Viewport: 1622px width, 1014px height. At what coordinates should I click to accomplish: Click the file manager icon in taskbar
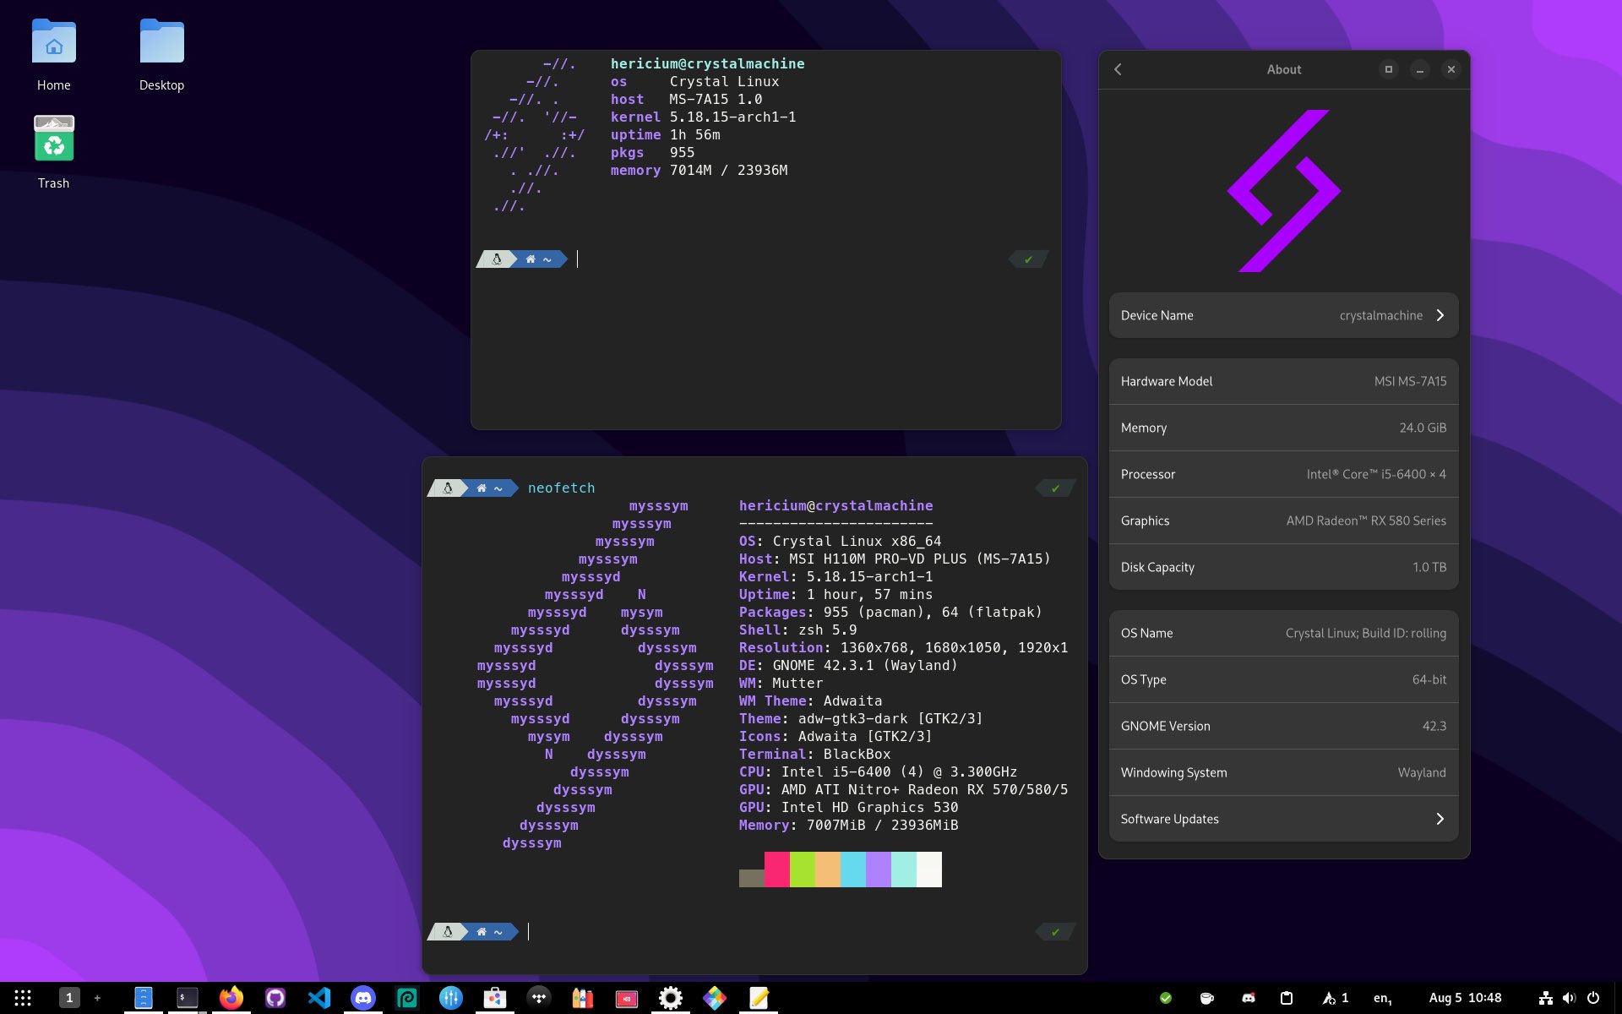pos(141,998)
